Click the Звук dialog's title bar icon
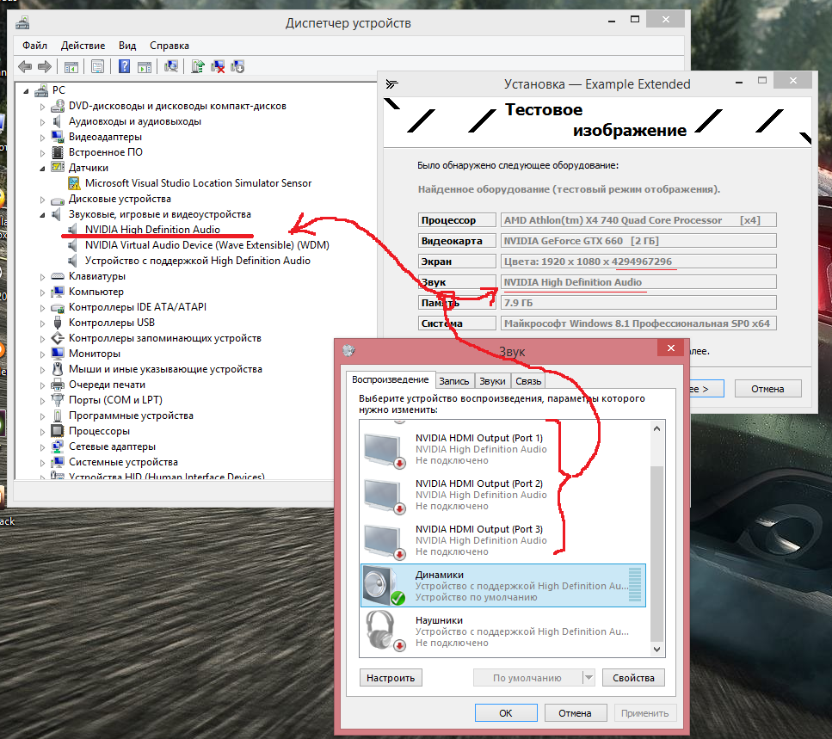The height and width of the screenshot is (739, 832). point(348,350)
